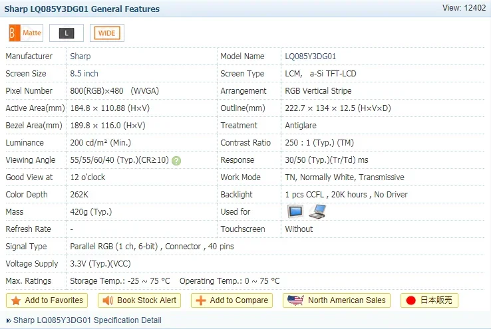Click the Bezel Area value 189.8 × 116.0
491x329 pixels.
pyautogui.click(x=108, y=126)
